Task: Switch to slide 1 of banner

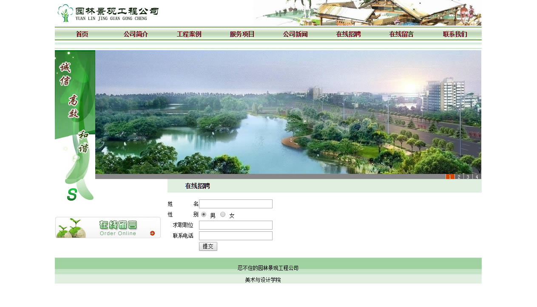Action: point(450,176)
